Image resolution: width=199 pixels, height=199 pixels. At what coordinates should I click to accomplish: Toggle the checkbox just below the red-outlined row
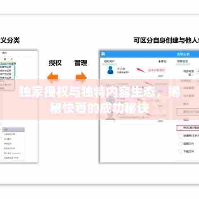click(x=180, y=136)
